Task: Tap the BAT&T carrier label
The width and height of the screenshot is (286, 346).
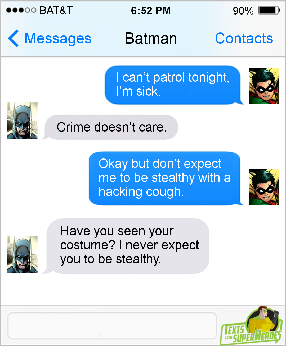Action: pyautogui.click(x=56, y=10)
